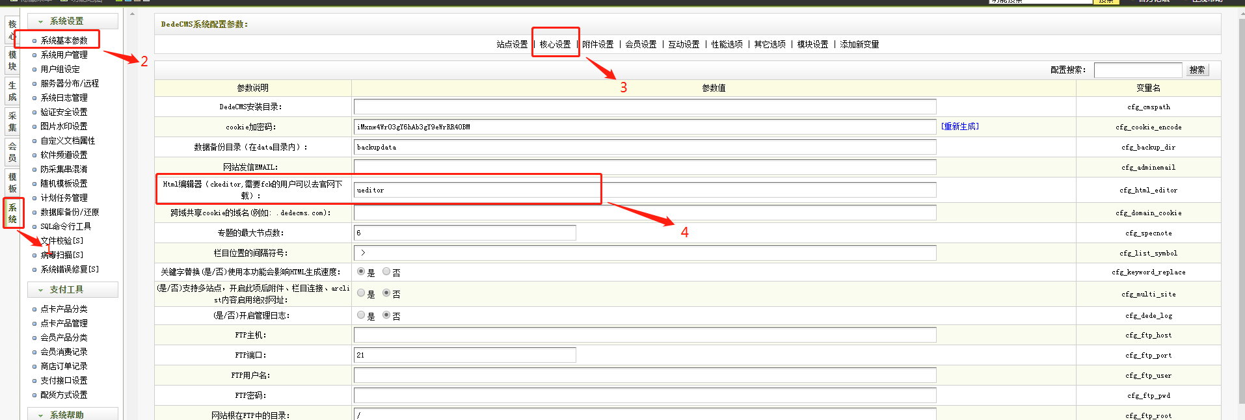Switch to 其它选项 tab
The height and width of the screenshot is (420, 1245).
click(x=770, y=44)
